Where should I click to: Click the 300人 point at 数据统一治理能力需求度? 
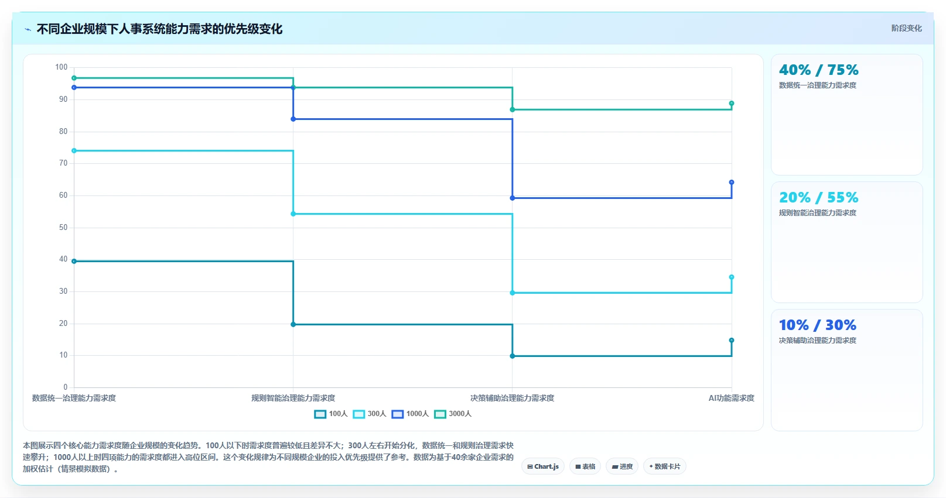pyautogui.click(x=74, y=151)
